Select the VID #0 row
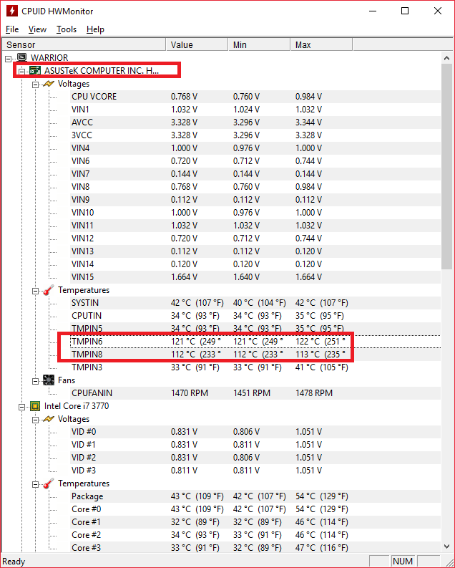The image size is (455, 568). [255, 432]
